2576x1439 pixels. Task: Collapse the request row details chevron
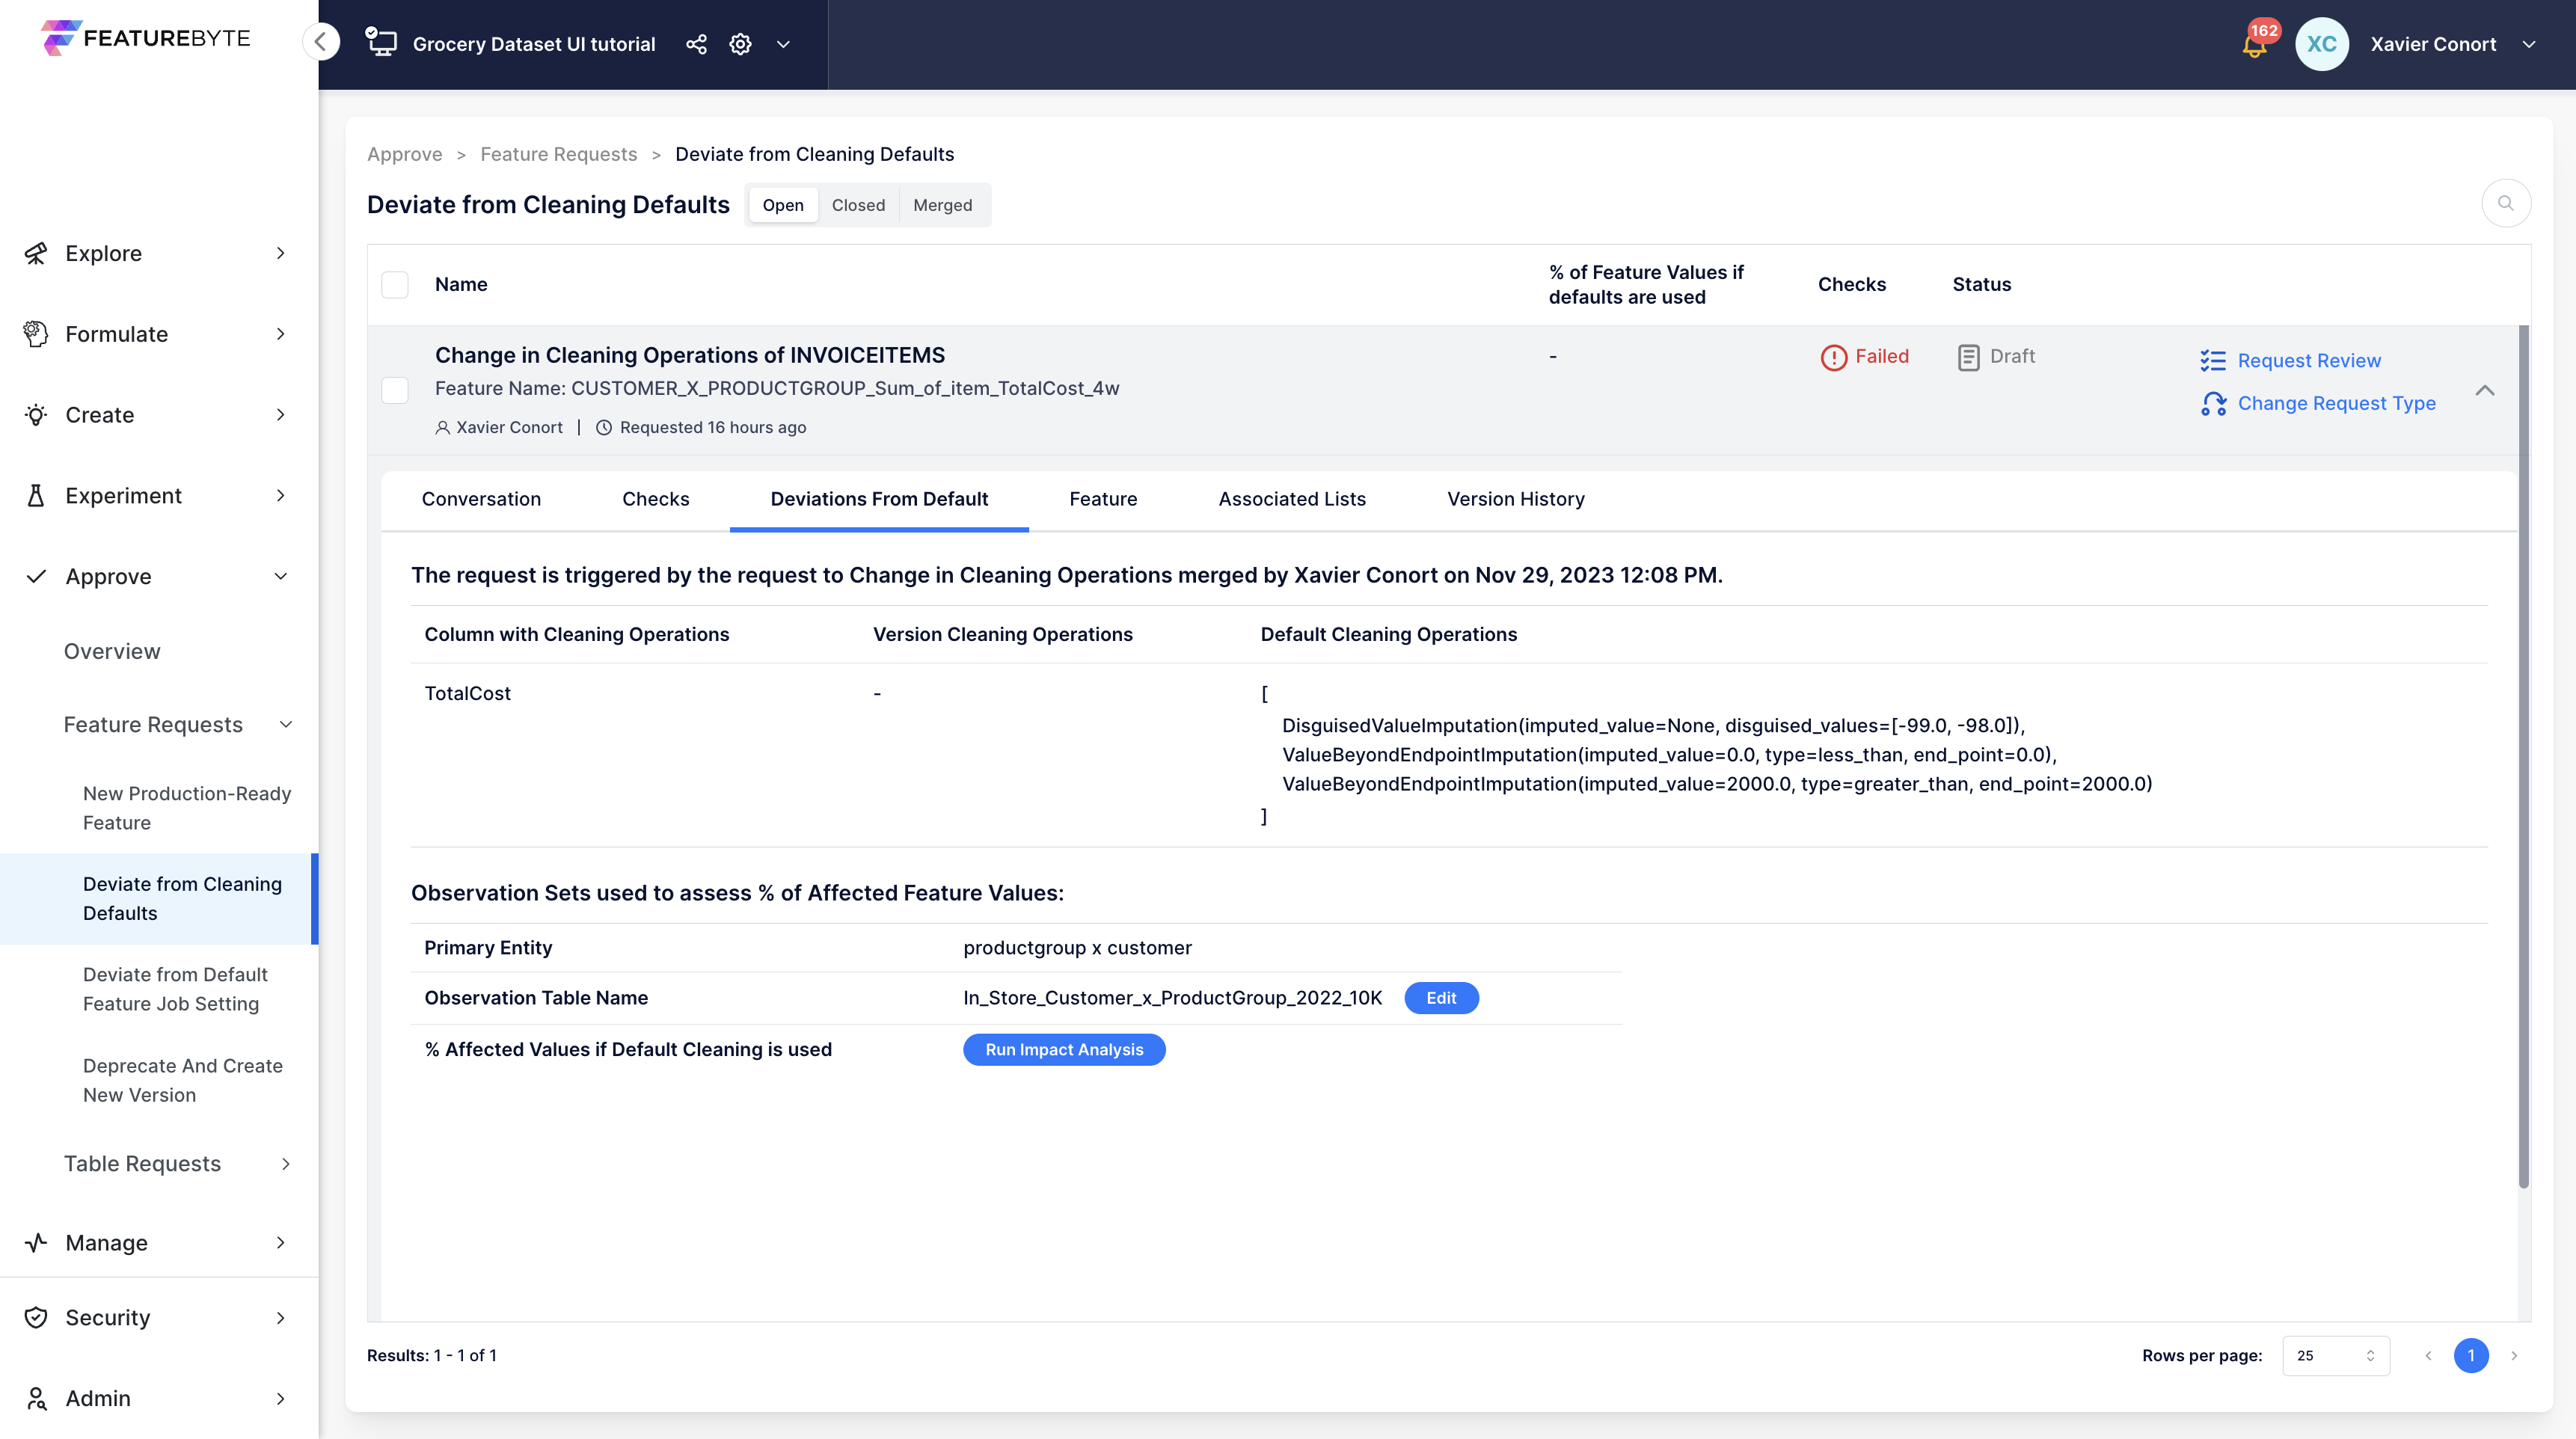point(2485,391)
